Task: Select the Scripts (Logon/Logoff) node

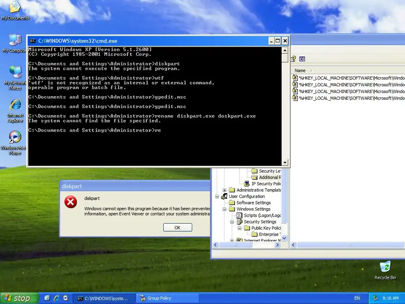Action: 259,215
